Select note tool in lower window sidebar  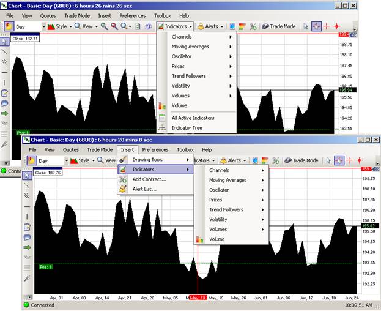pos(27,227)
